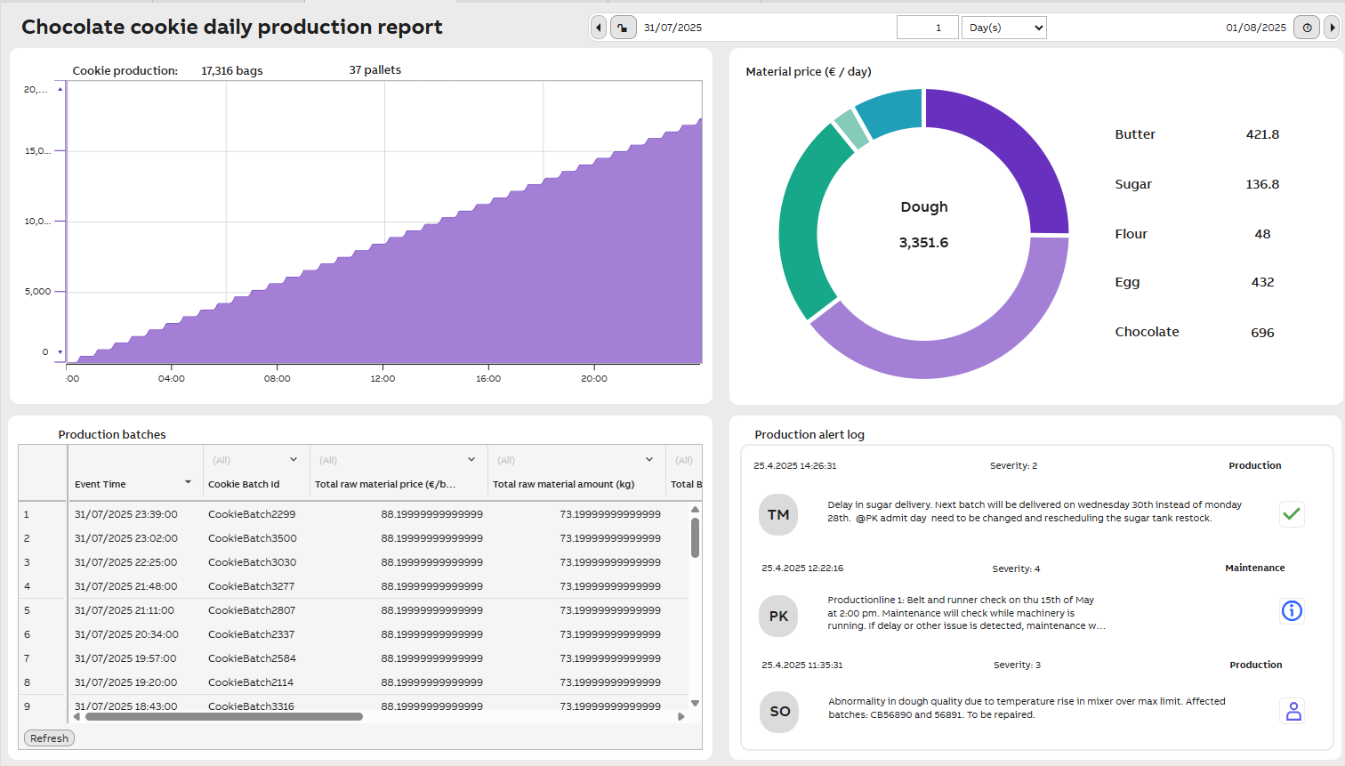Open the Day(s) interval dropdown
Screen dimensions: 1345x766
pos(1003,28)
